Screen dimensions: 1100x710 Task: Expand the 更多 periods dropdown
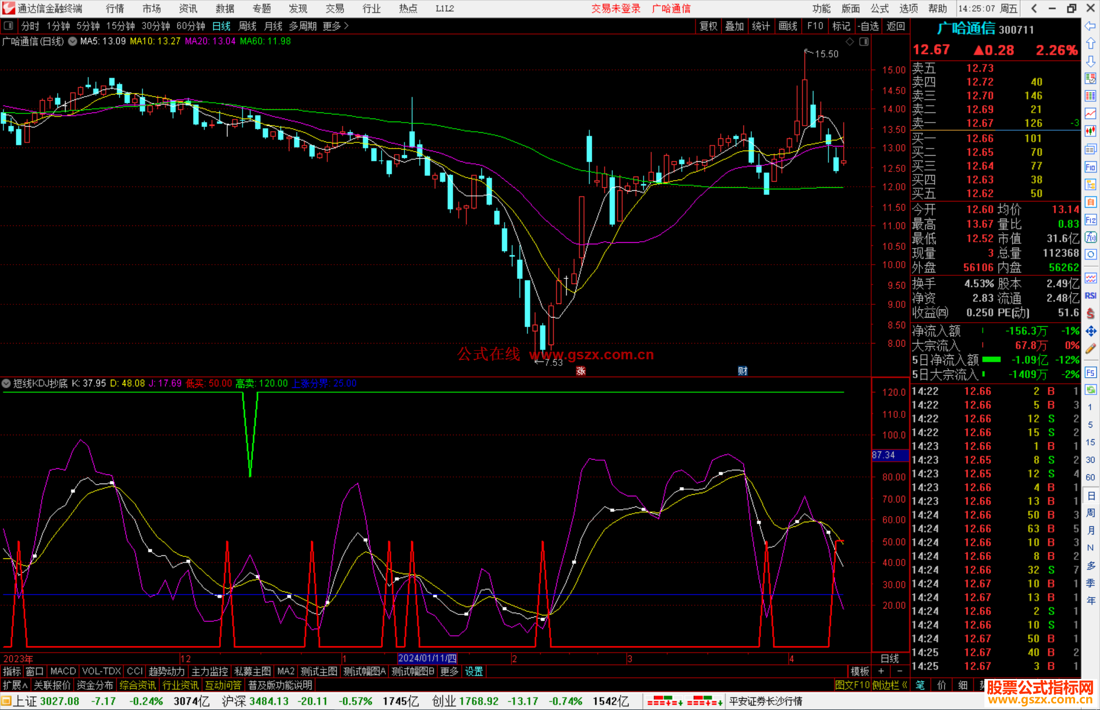tap(335, 26)
